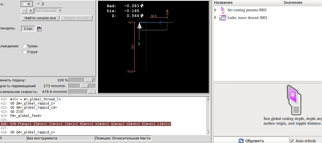
Task: Click the spindle clockwise rotation icon
Action: click(39, 29)
